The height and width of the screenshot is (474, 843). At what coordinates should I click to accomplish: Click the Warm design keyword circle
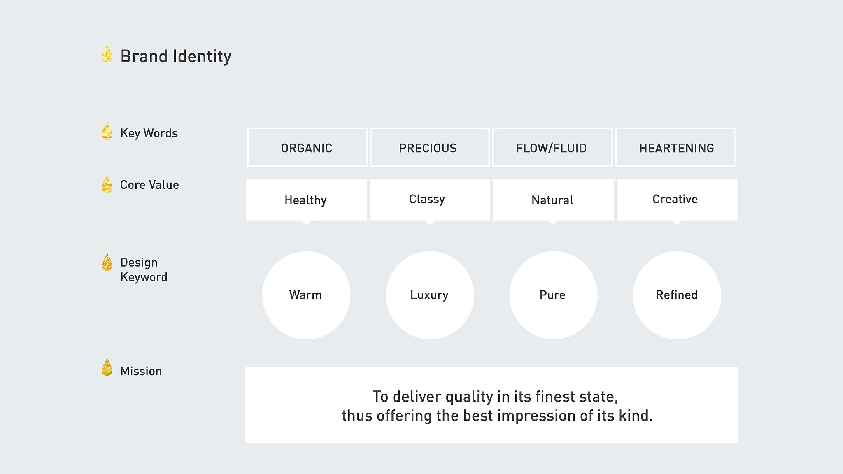tap(306, 295)
